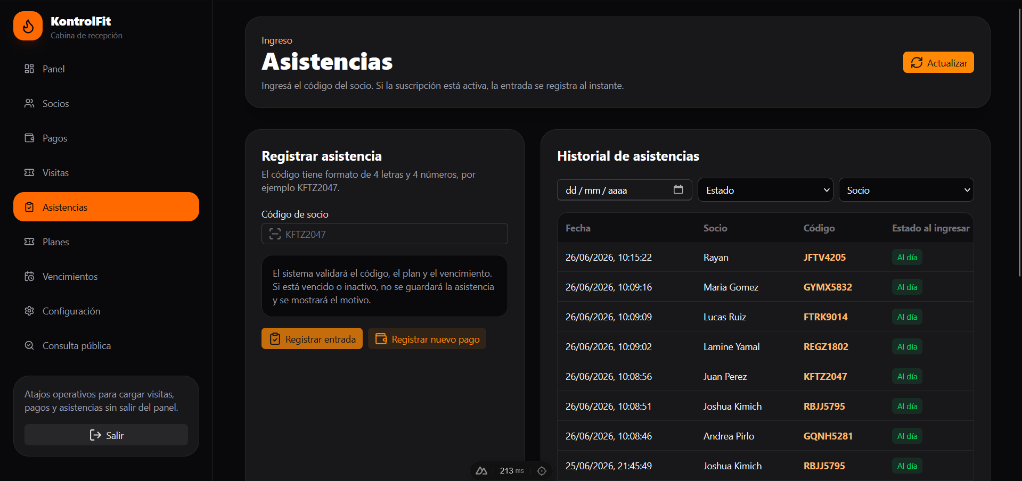Click member code GYMX5832
Screen dimensions: 1022x481
pyautogui.click(x=828, y=287)
